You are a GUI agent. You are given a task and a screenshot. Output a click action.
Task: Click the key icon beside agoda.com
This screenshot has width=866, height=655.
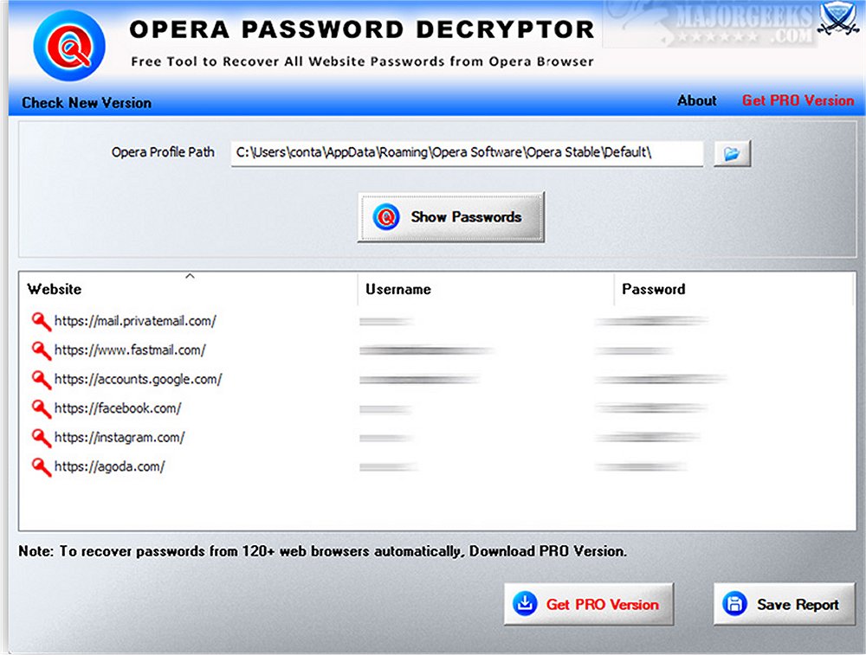(41, 467)
